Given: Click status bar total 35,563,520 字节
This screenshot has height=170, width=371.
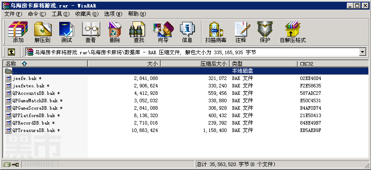Looking at the screenshot, I should pos(236,164).
